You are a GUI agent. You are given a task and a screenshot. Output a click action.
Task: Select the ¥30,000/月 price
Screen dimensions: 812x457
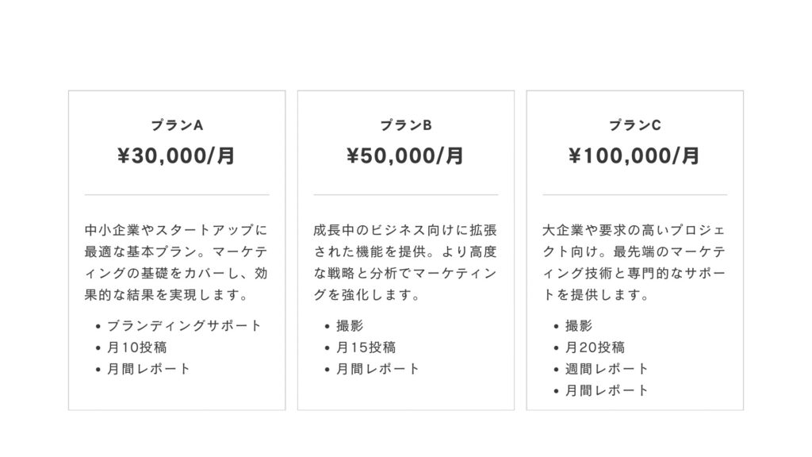click(x=177, y=156)
